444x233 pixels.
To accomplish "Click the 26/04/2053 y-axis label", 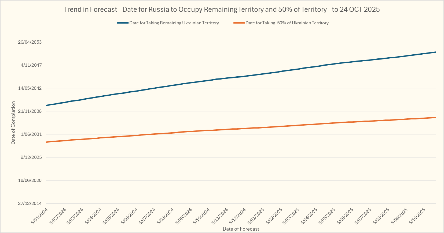I will pos(30,42).
